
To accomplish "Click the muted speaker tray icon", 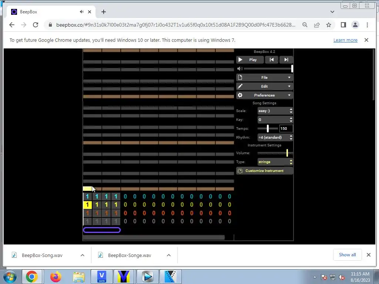I will click(x=342, y=277).
